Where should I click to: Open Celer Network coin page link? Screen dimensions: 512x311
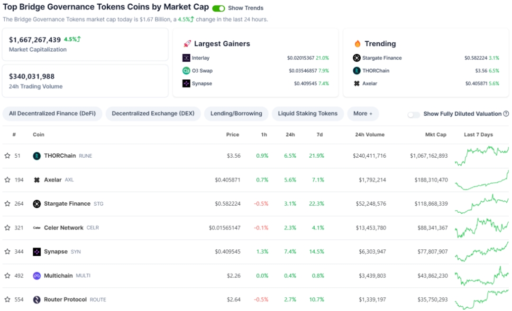(x=64, y=228)
